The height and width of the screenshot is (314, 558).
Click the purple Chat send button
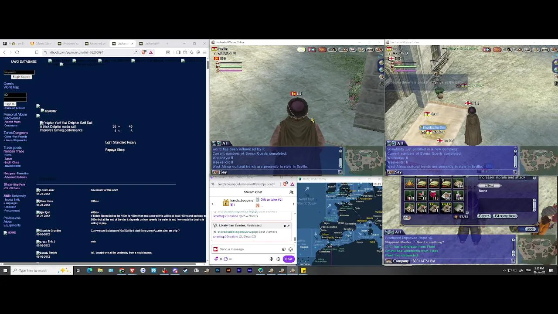pyautogui.click(x=289, y=259)
